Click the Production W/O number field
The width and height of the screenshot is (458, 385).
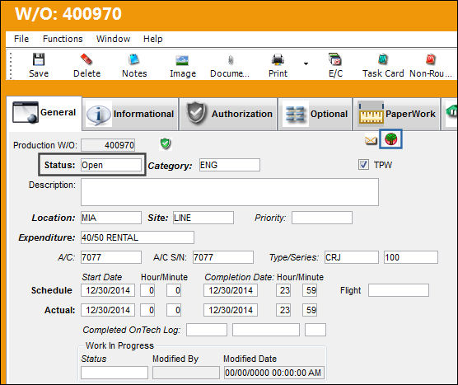coord(108,145)
